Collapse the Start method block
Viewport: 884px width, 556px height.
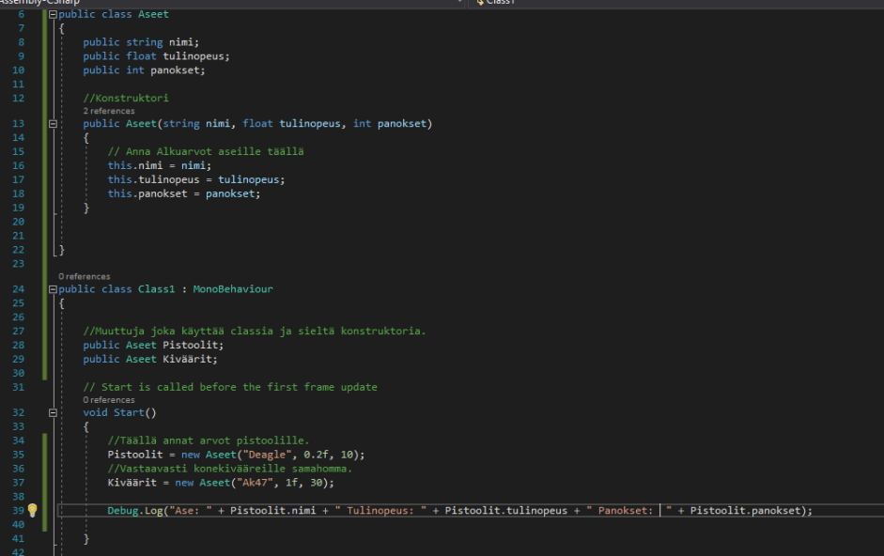click(x=53, y=412)
